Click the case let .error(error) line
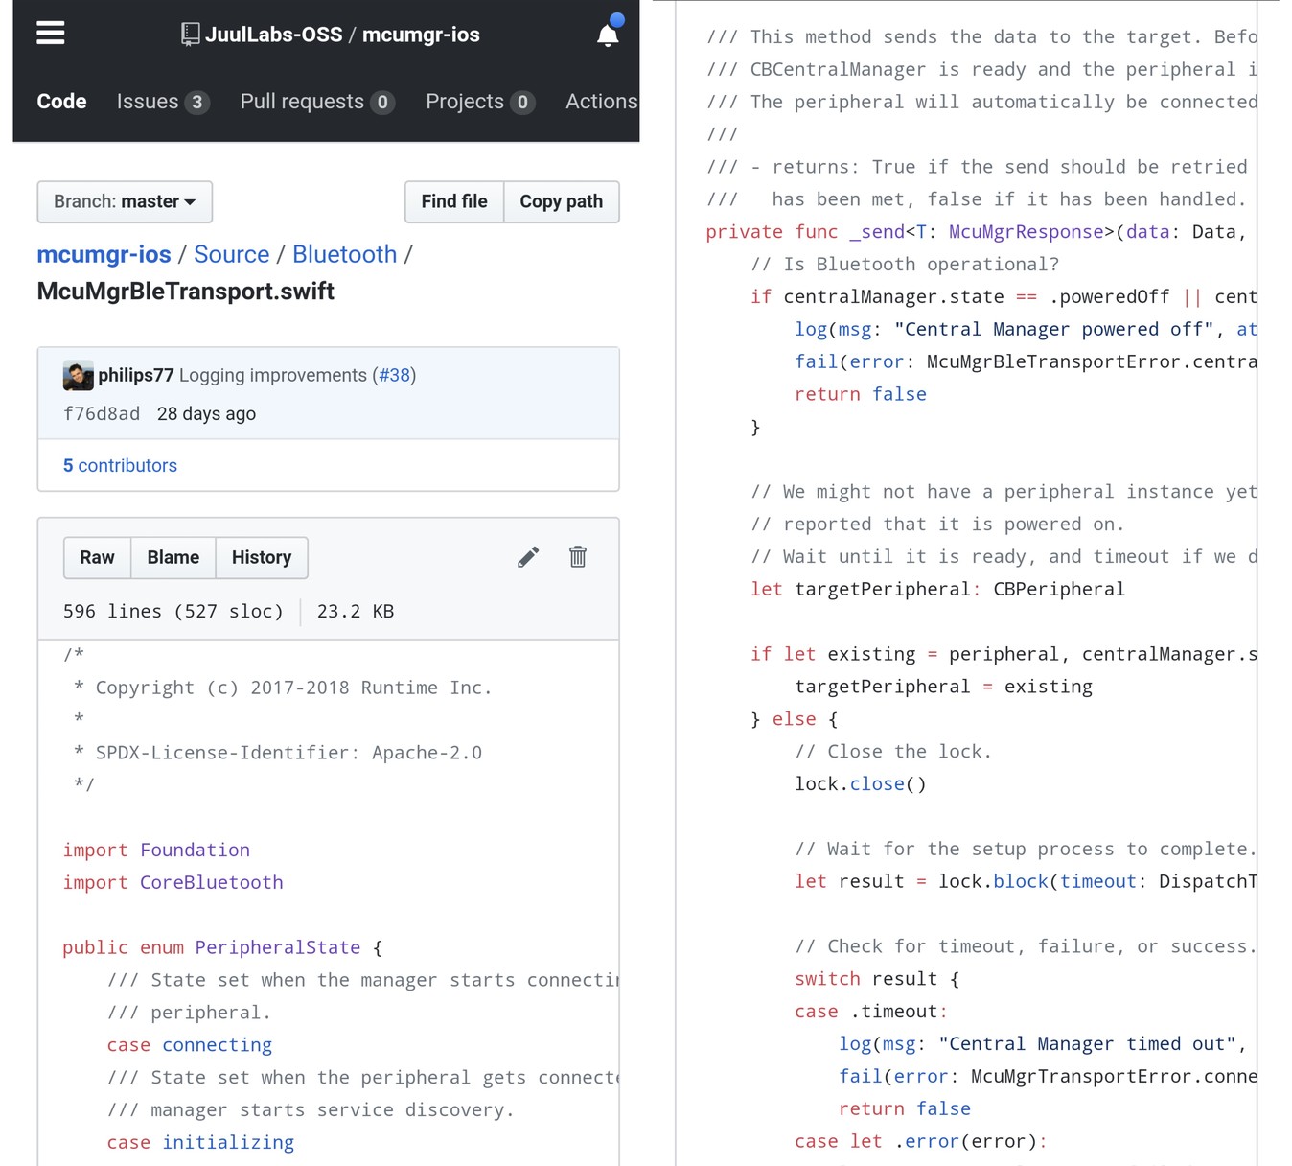The image size is (1292, 1166). pyautogui.click(x=921, y=1141)
